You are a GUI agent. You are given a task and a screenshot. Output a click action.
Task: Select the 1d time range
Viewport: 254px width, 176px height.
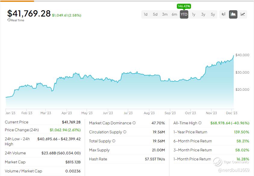tap(146, 14)
